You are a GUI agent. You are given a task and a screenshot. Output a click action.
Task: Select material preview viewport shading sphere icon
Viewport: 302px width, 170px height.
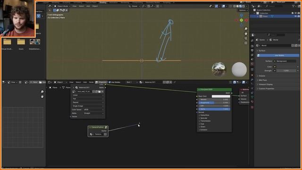(240, 6)
